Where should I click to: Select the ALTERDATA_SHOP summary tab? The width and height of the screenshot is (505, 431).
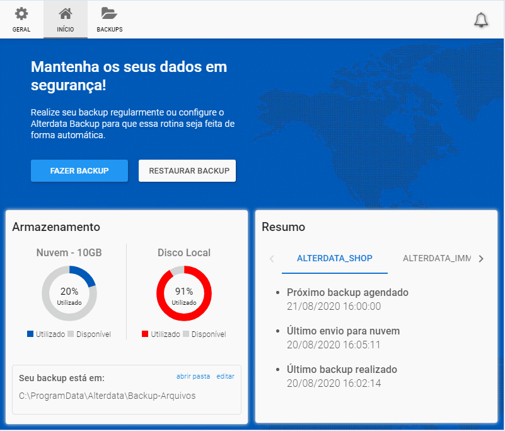click(x=335, y=258)
